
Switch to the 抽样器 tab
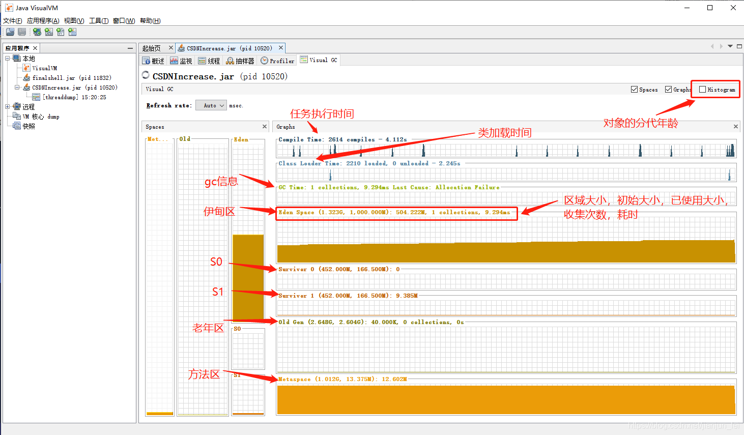[x=240, y=61]
